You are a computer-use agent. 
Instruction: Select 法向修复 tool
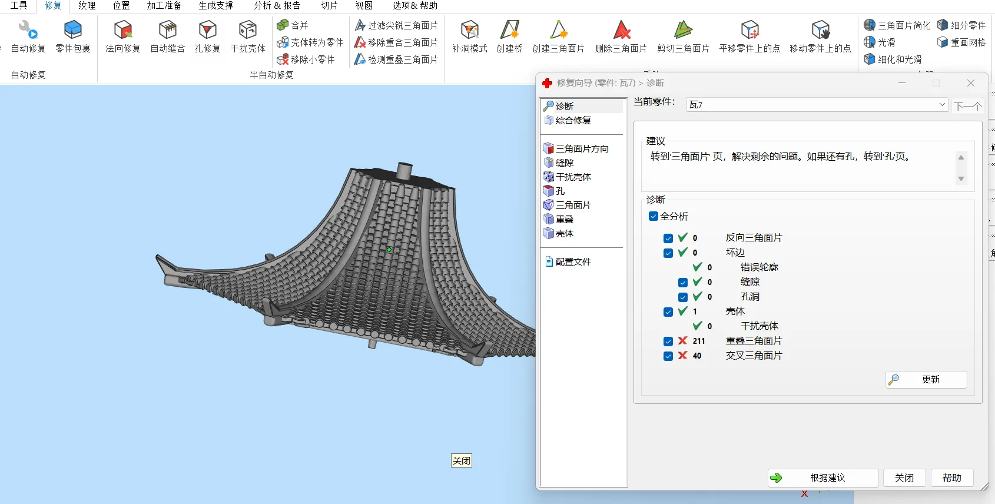pyautogui.click(x=123, y=37)
